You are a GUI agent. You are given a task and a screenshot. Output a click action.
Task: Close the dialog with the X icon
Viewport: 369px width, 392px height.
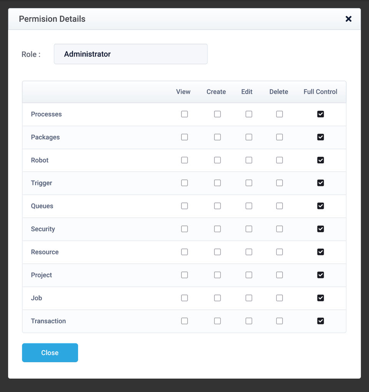[348, 19]
